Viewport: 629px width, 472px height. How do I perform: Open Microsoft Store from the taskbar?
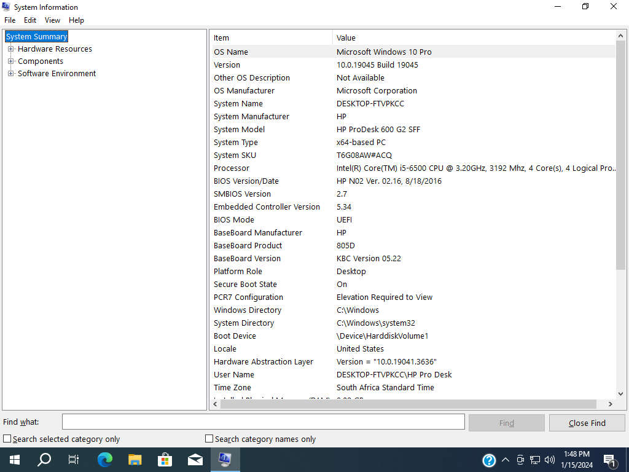pyautogui.click(x=165, y=459)
